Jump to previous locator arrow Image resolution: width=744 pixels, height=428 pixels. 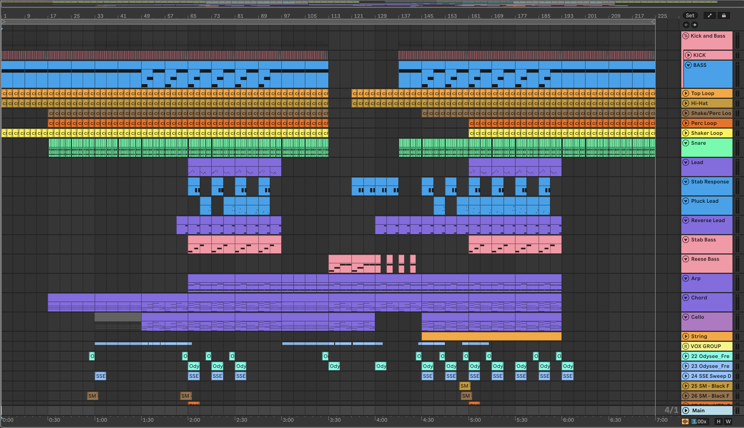686,25
